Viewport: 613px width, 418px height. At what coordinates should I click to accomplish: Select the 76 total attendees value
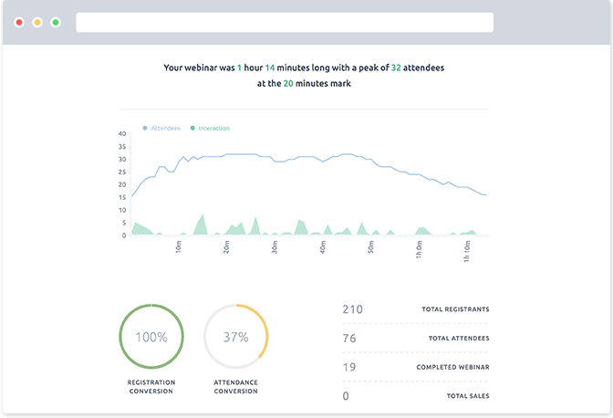pos(349,339)
